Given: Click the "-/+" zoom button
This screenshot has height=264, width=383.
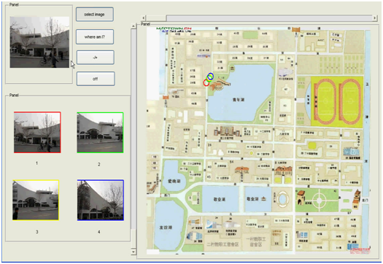Looking at the screenshot, I should coord(96,58).
